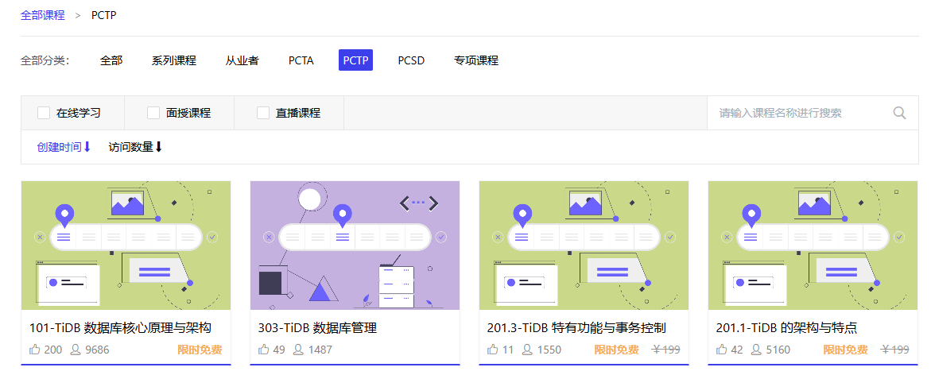The image size is (931, 375).
Task: Click the 访问数量 sort arrow icon
Action: [158, 147]
